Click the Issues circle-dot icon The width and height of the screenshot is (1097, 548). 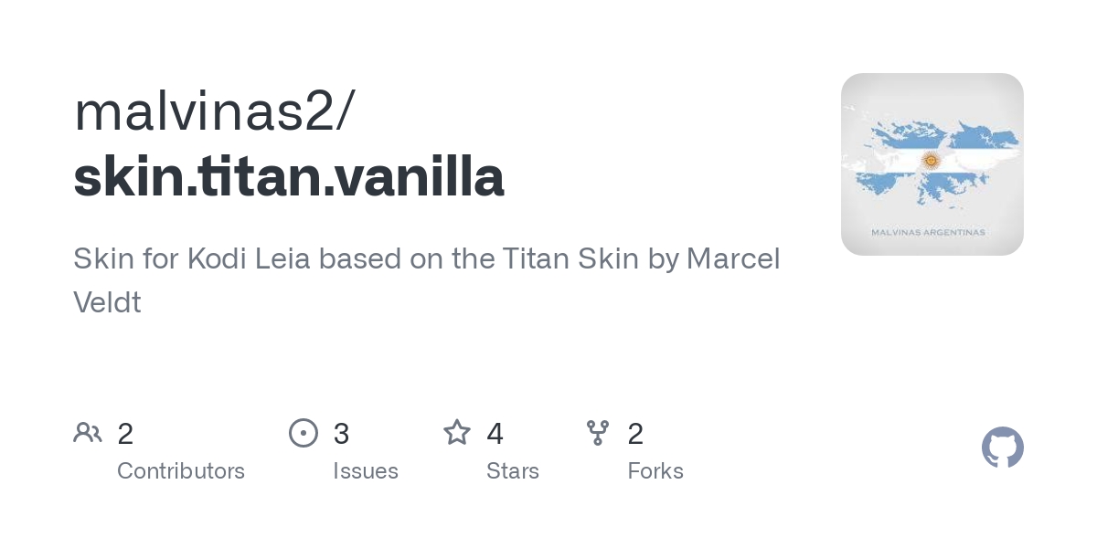coord(304,433)
